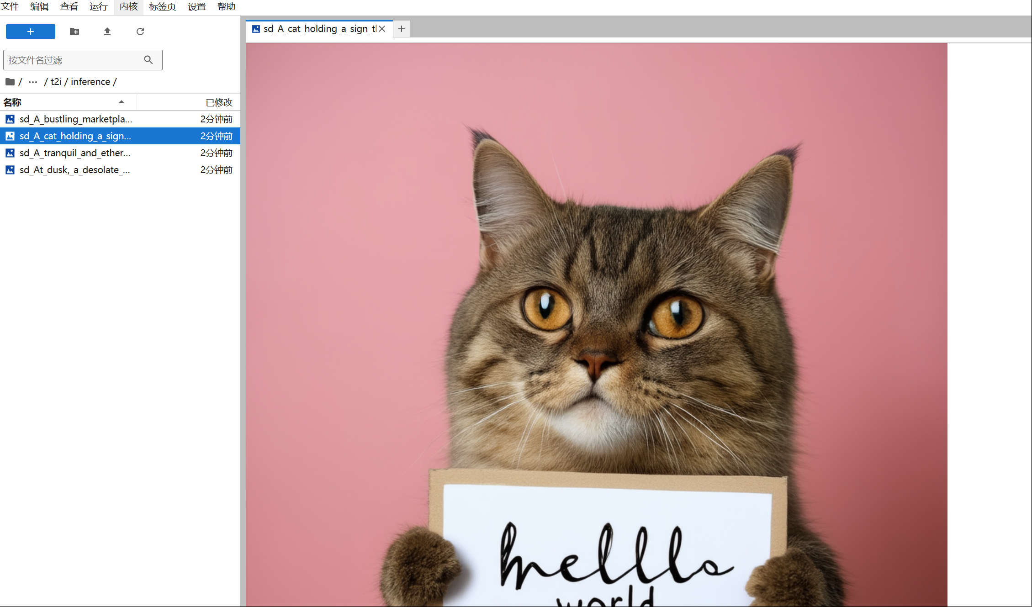Click the blue new launcher plus button

pos(30,32)
